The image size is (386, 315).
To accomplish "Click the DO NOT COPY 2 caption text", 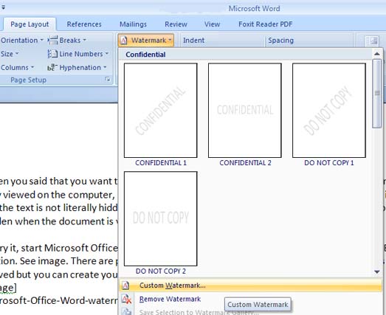I will (x=161, y=271).
